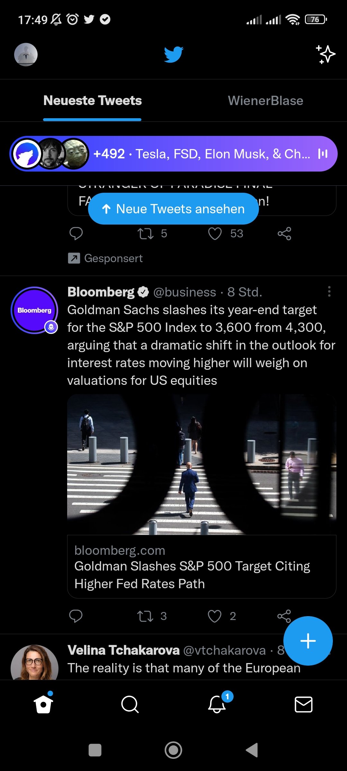347x771 pixels.
Task: Switch to the WienerBlase tab
Action: pyautogui.click(x=265, y=101)
